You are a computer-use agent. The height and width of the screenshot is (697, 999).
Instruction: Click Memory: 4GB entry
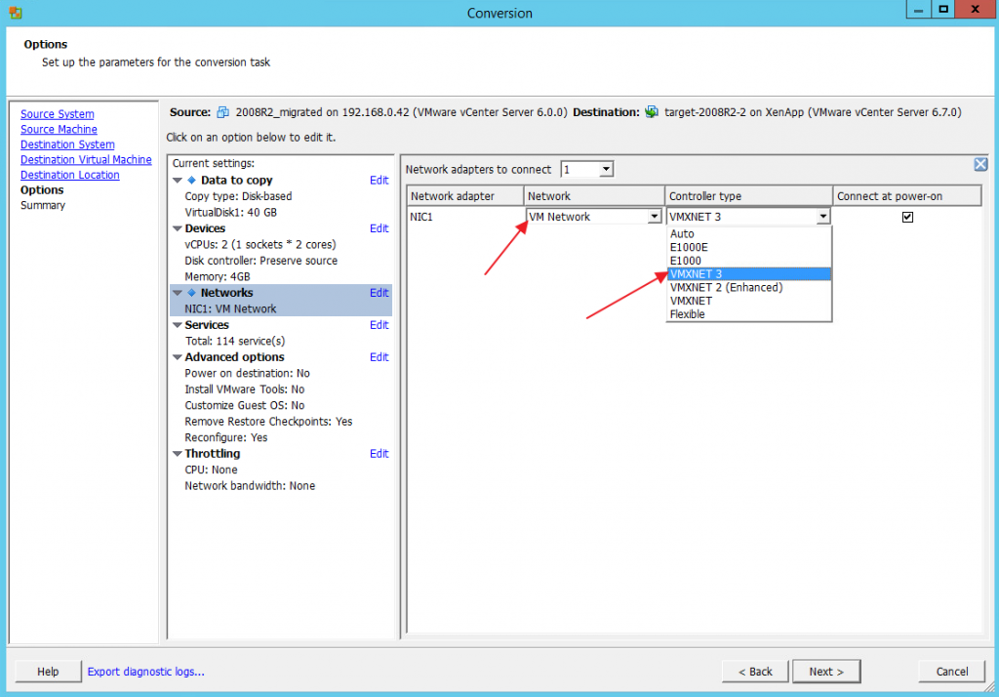[218, 277]
